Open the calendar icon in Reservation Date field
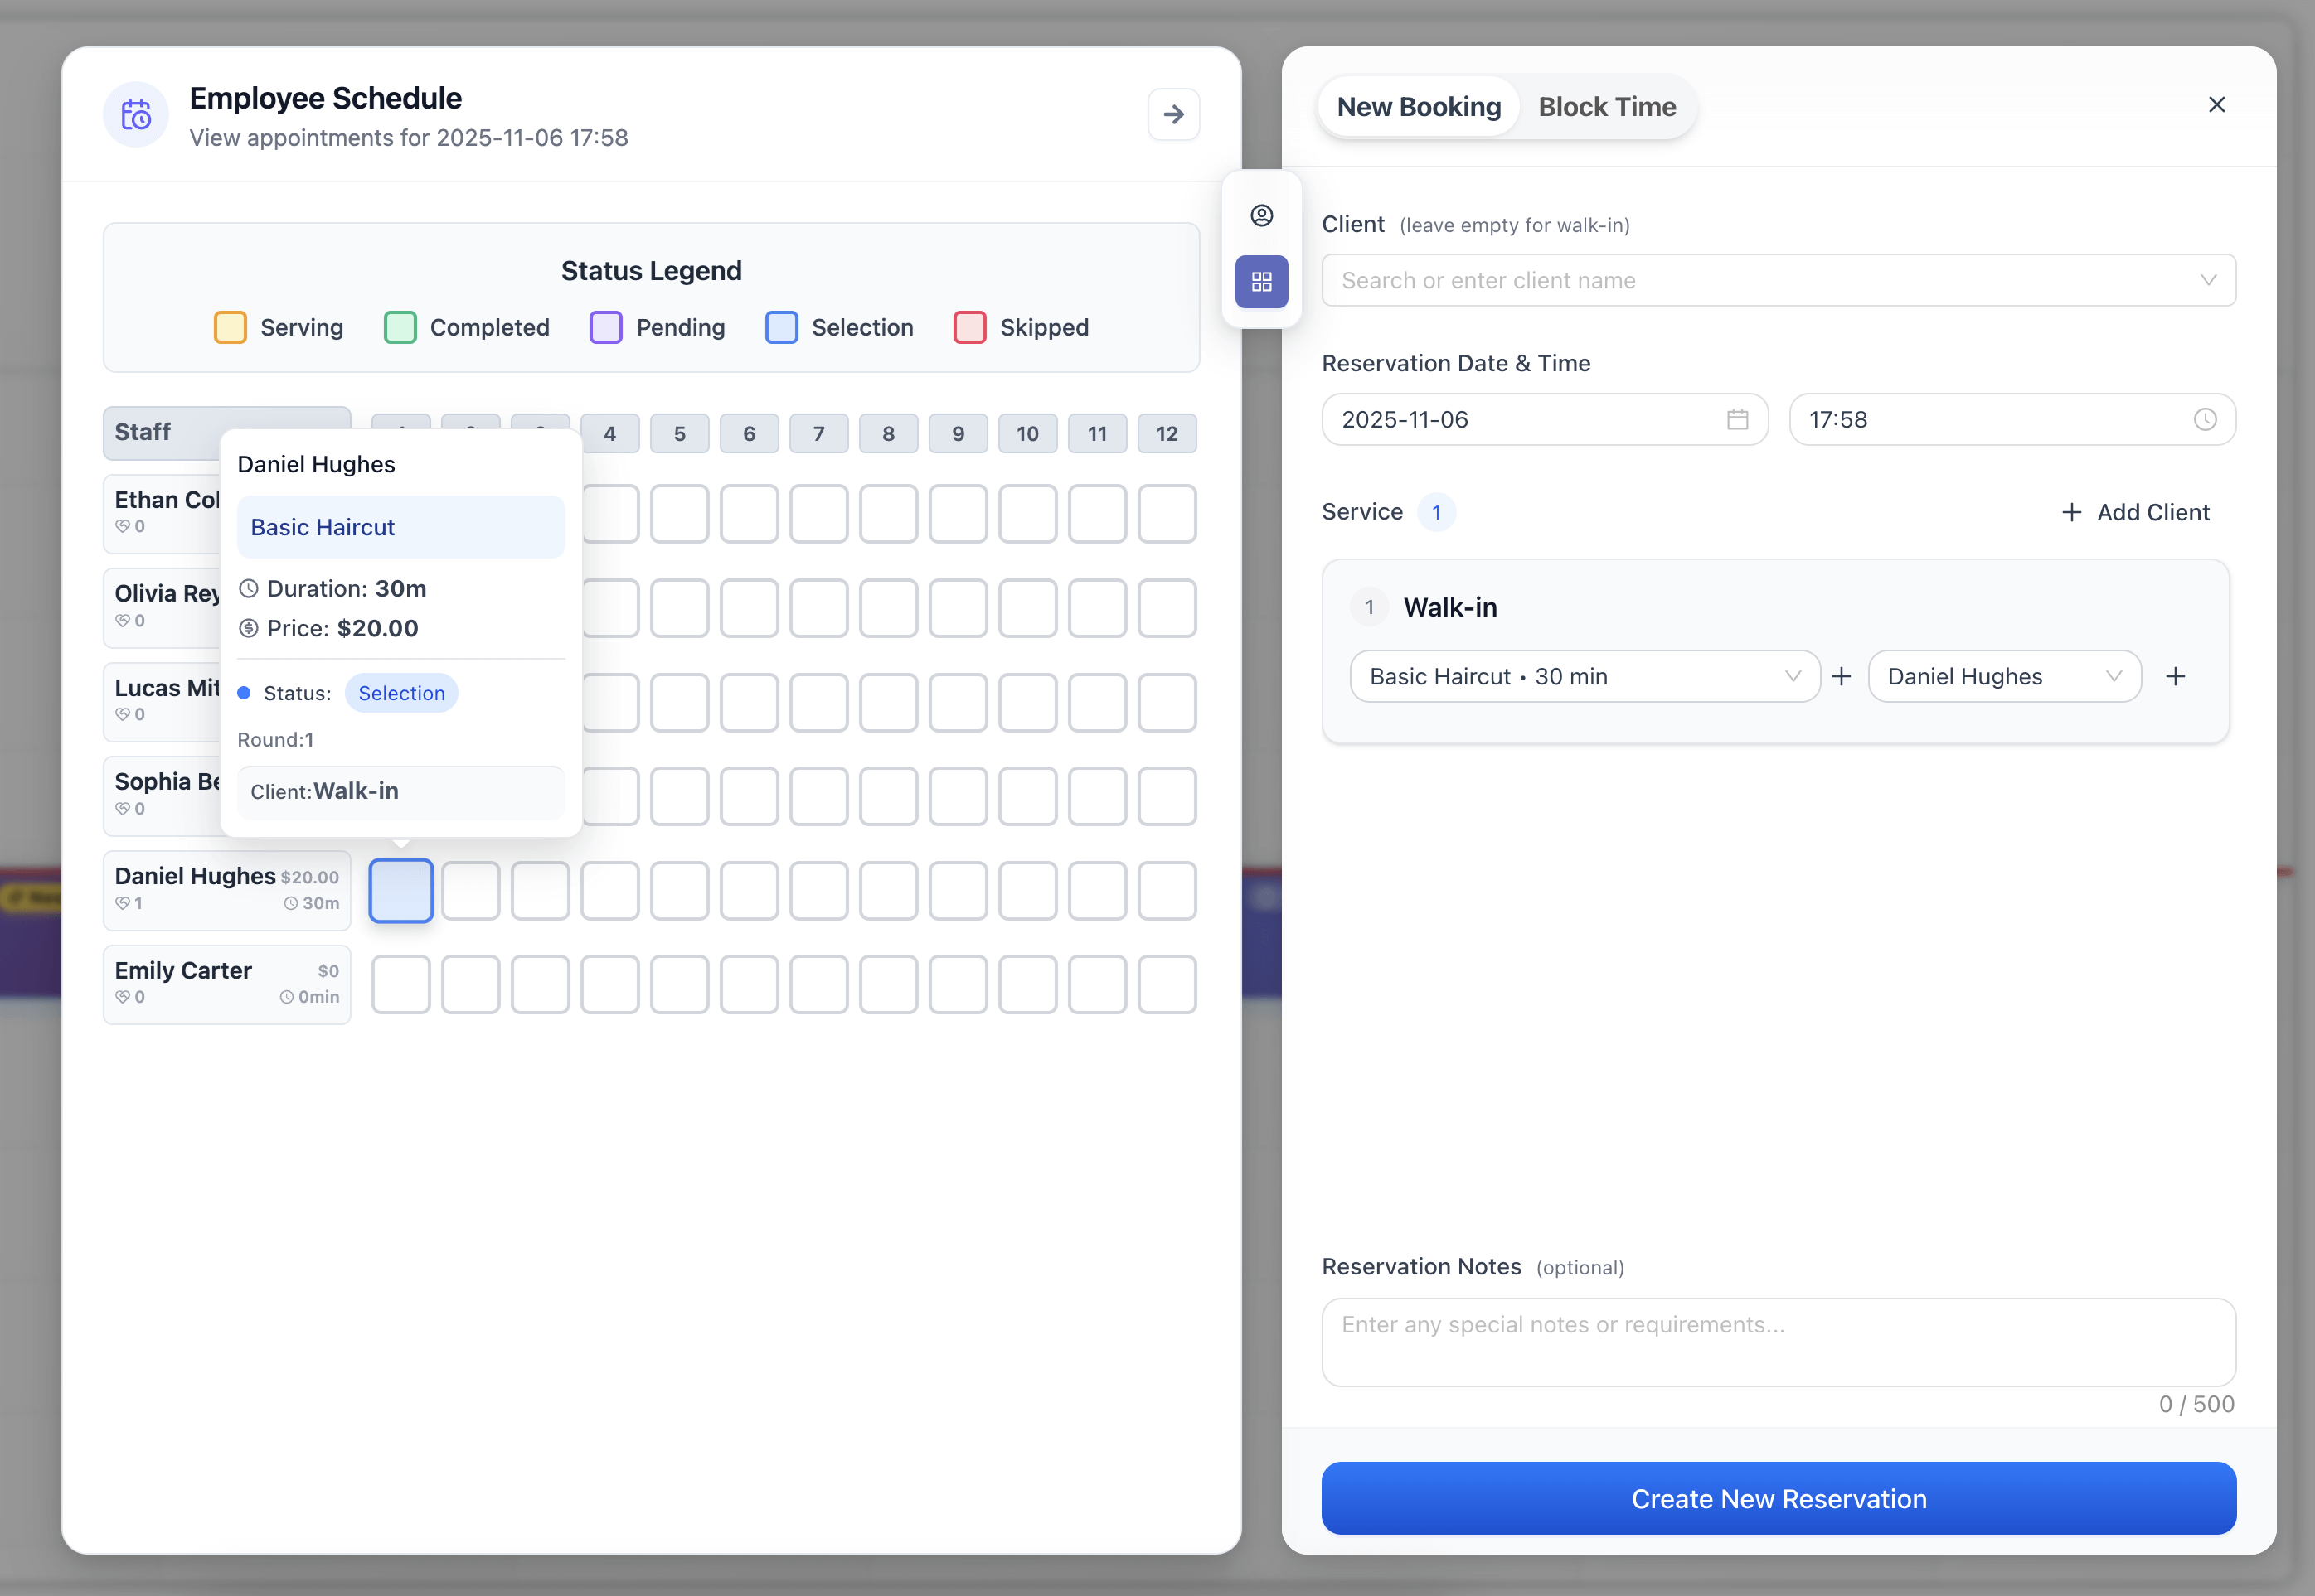 coord(1737,419)
